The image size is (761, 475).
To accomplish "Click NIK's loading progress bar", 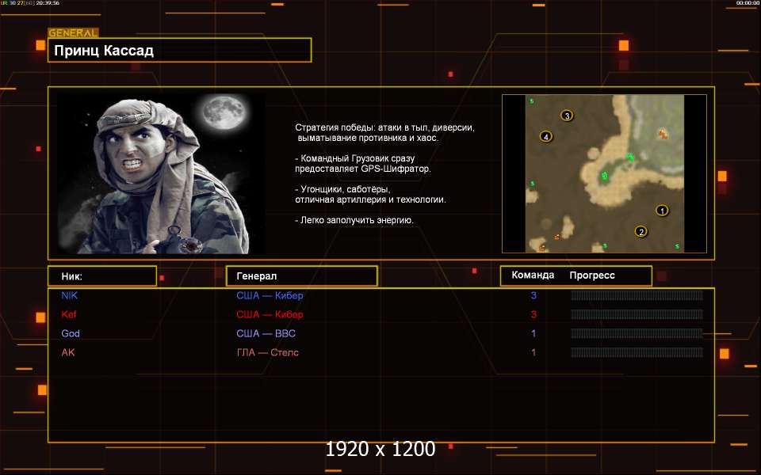I will (637, 295).
